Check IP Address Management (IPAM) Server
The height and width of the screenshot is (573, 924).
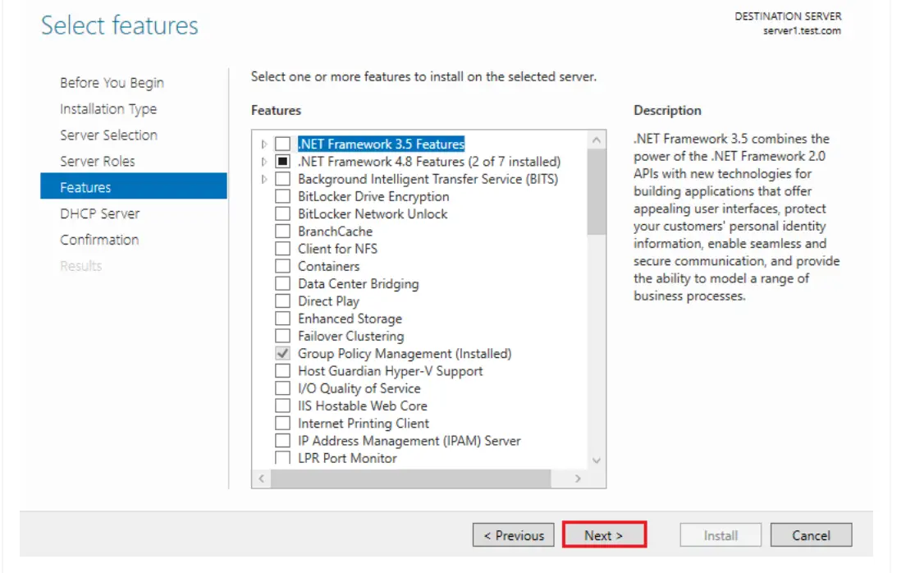(x=283, y=440)
